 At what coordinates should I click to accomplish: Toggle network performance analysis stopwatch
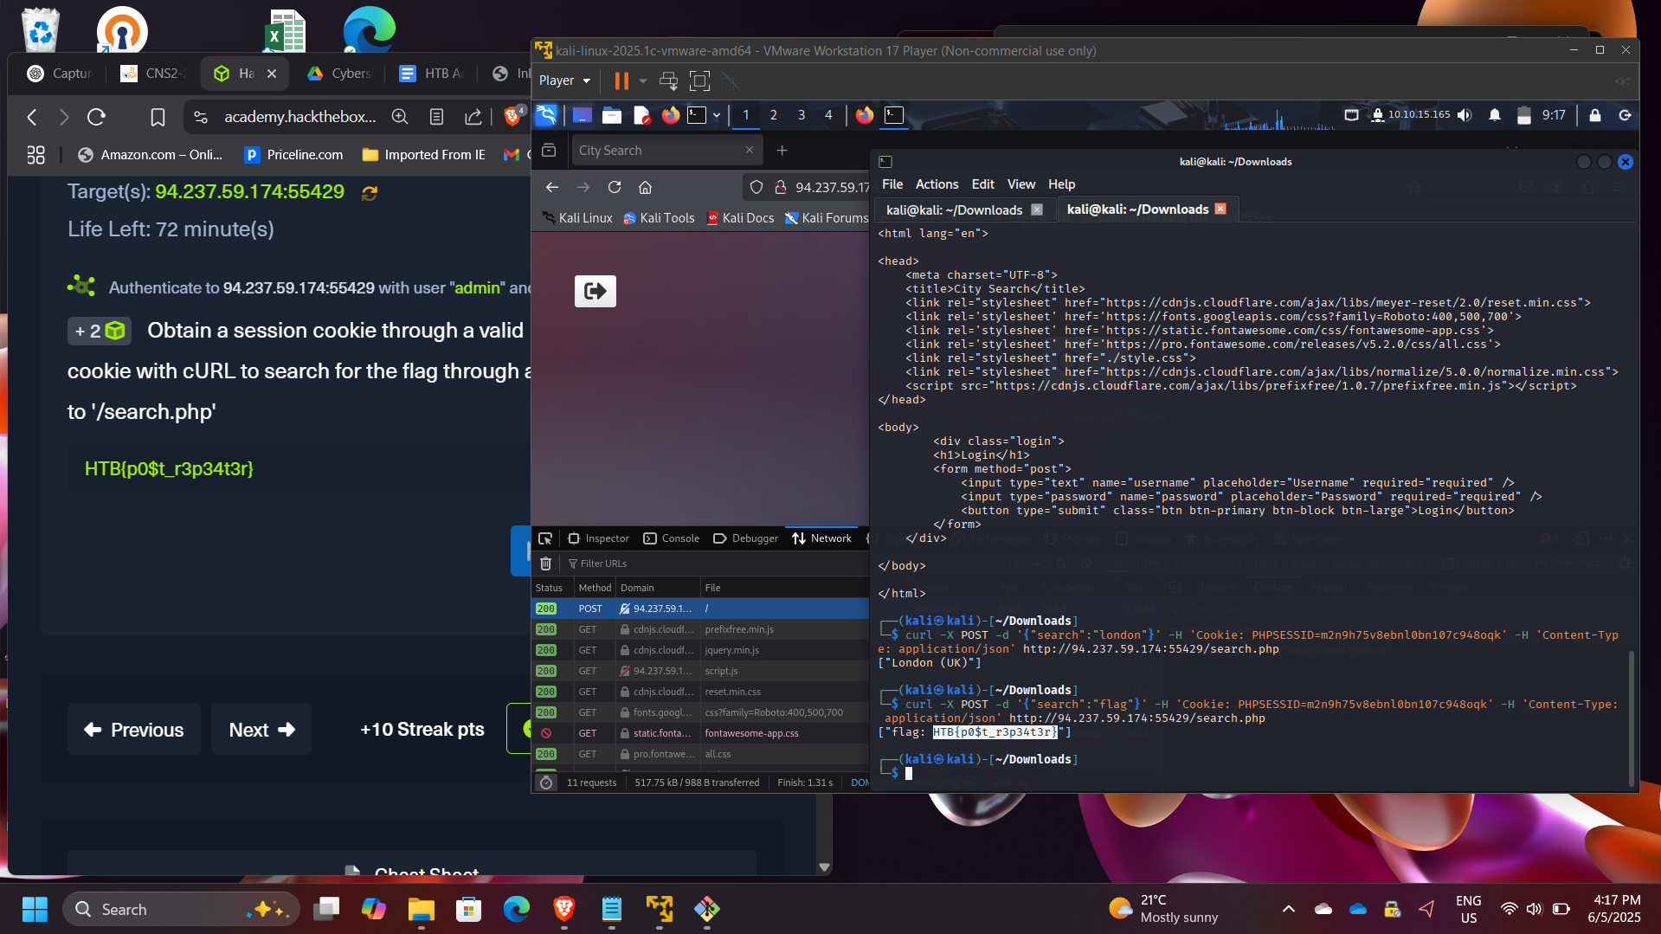pos(545,783)
